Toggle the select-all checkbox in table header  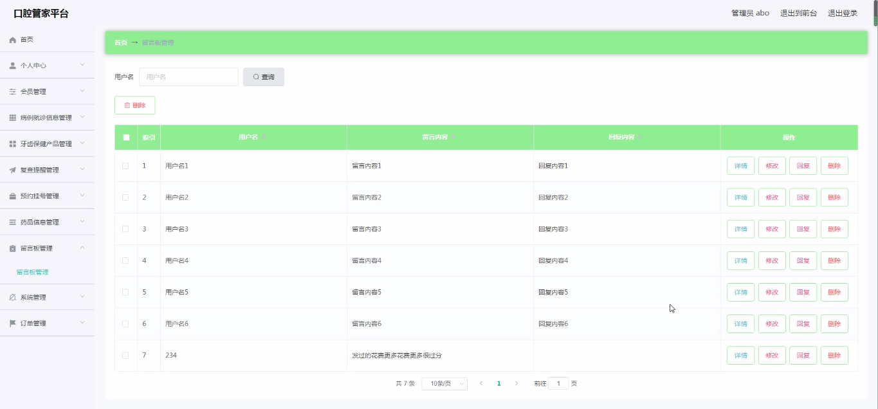pos(126,138)
